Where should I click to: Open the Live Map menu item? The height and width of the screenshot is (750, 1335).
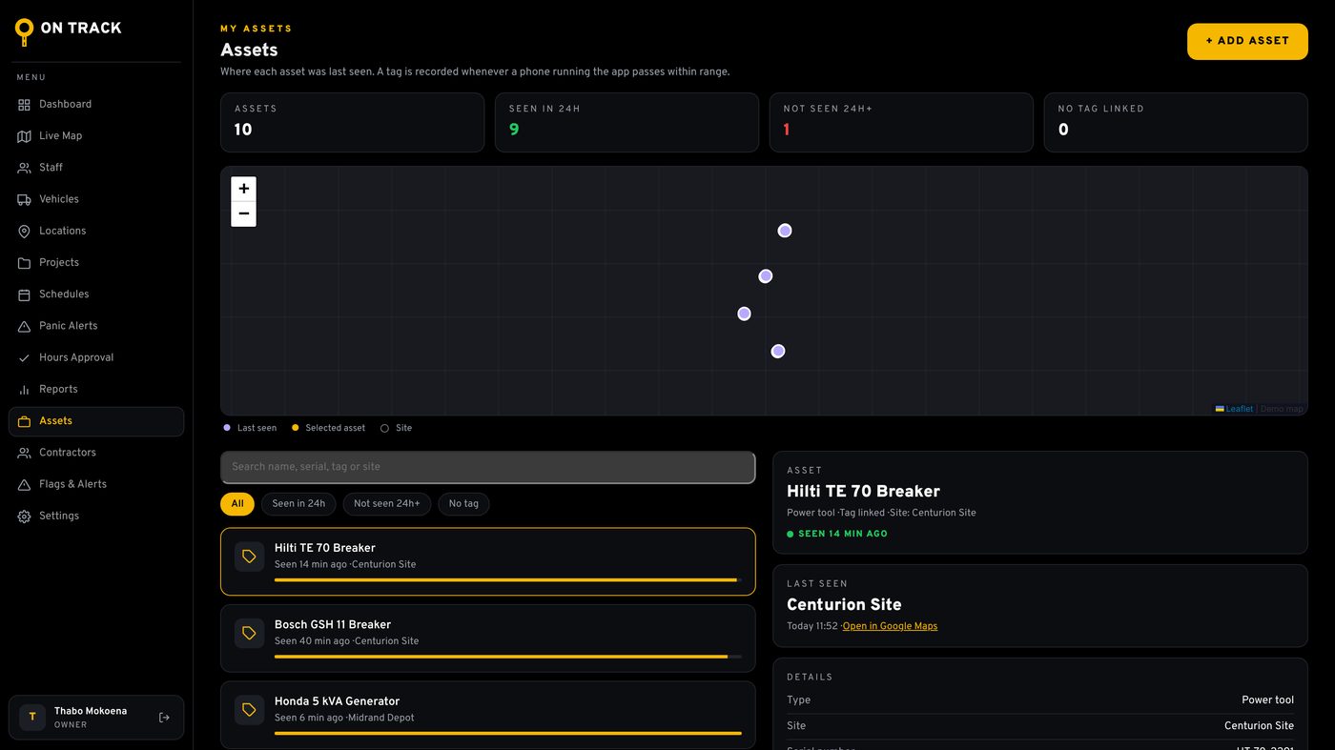pos(96,136)
